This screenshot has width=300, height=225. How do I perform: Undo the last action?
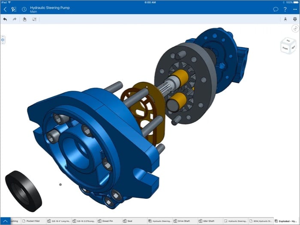point(5,19)
